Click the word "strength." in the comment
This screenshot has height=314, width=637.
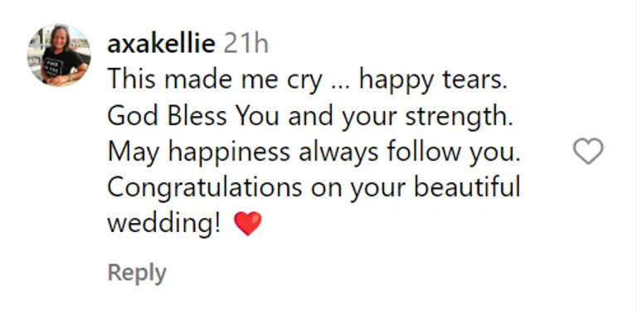(x=459, y=117)
